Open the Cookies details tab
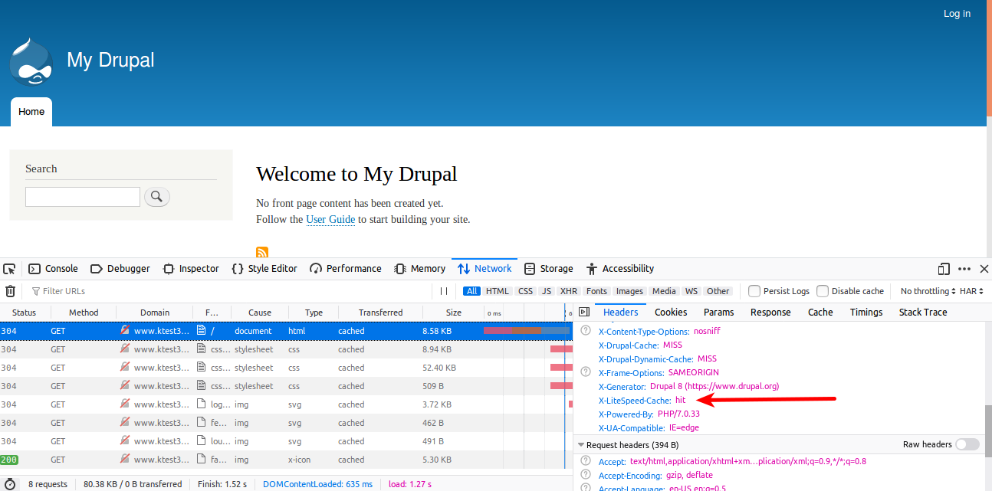Viewport: 992px width, 491px height. [671, 312]
